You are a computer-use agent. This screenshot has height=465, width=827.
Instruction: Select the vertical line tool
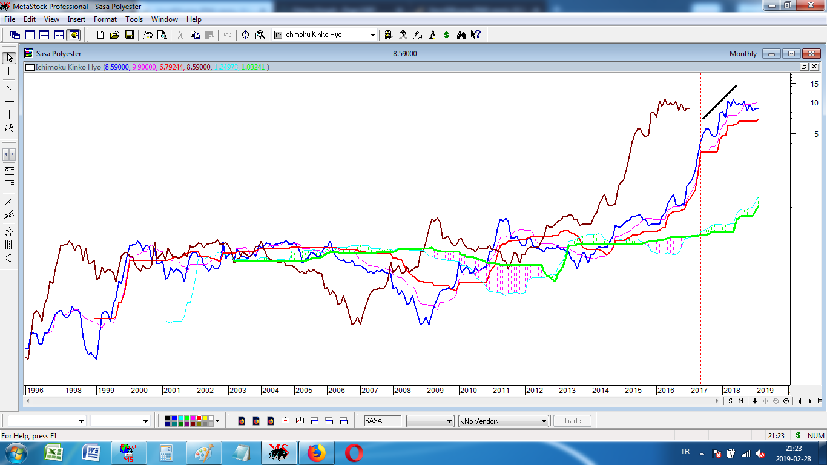click(x=9, y=114)
